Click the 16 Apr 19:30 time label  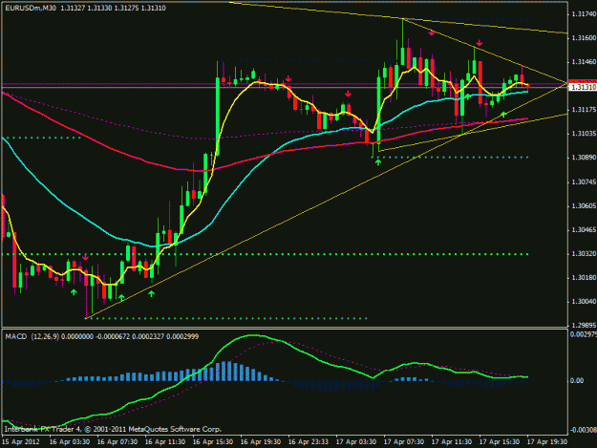pyautogui.click(x=261, y=442)
